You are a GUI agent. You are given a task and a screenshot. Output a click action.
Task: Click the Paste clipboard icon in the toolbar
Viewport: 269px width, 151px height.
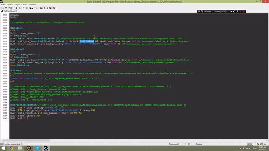point(30,8)
